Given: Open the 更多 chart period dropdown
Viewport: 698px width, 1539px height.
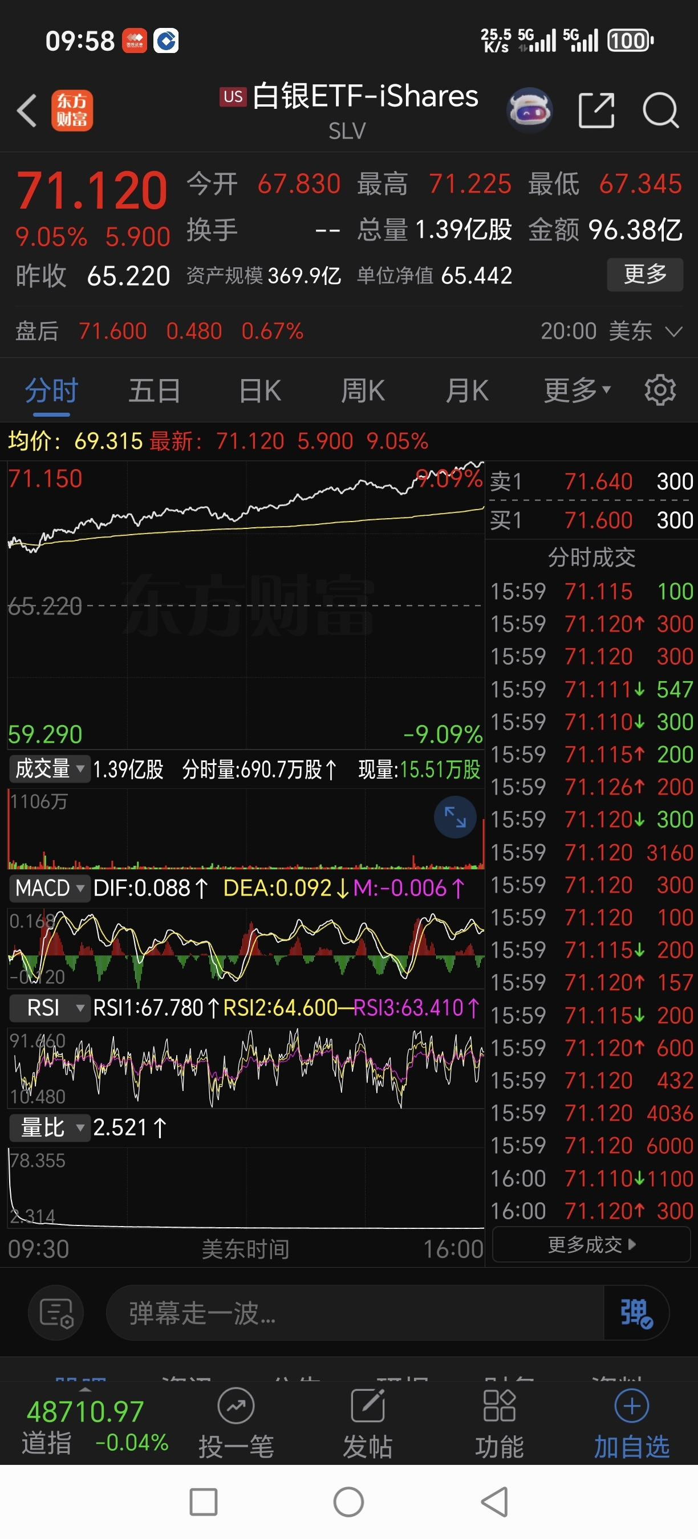Looking at the screenshot, I should coord(577,390).
